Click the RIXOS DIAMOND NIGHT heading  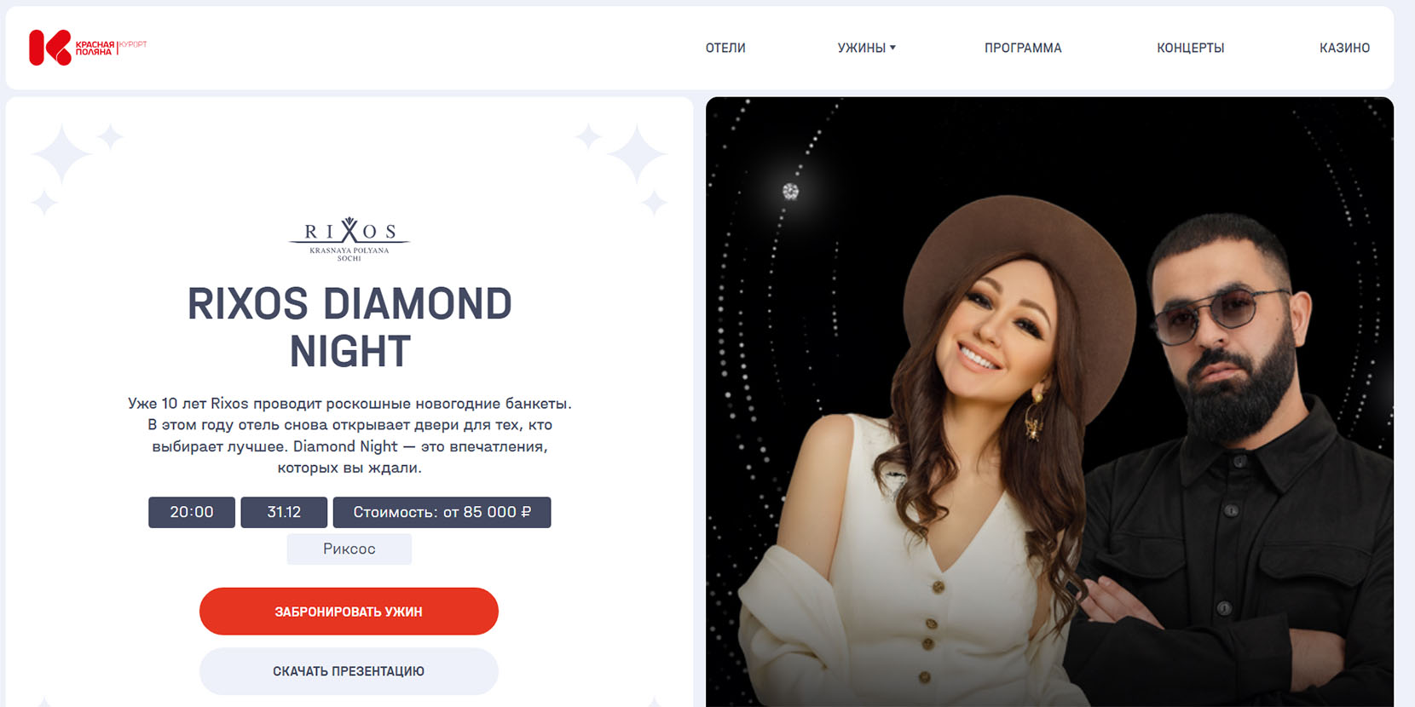point(349,328)
